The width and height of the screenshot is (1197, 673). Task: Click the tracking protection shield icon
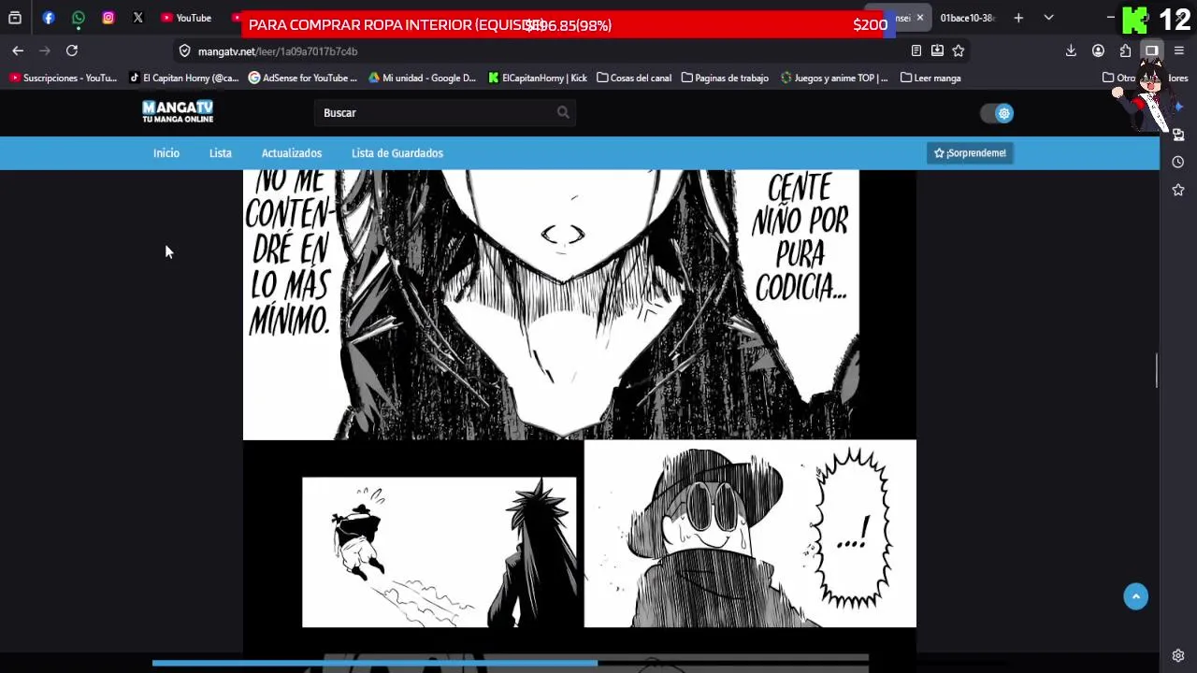[x=184, y=51]
